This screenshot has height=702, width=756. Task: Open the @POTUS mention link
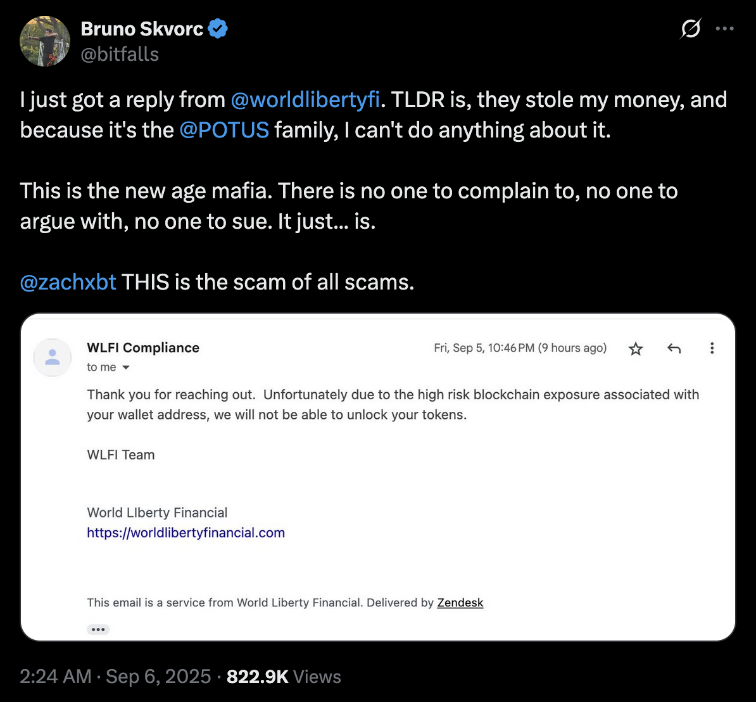(224, 130)
